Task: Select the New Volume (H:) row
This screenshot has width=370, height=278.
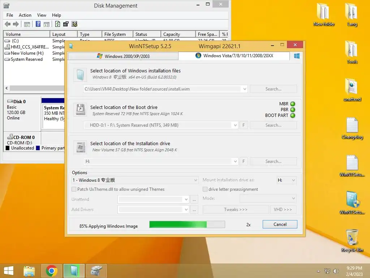Action: pyautogui.click(x=34, y=53)
